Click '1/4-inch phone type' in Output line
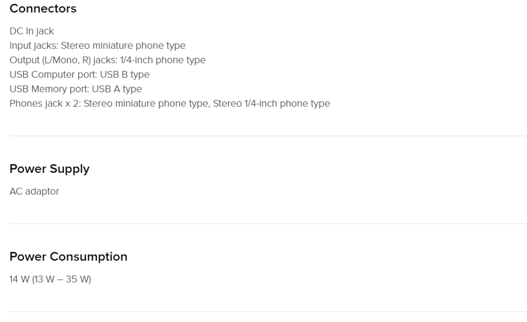 coord(163,60)
